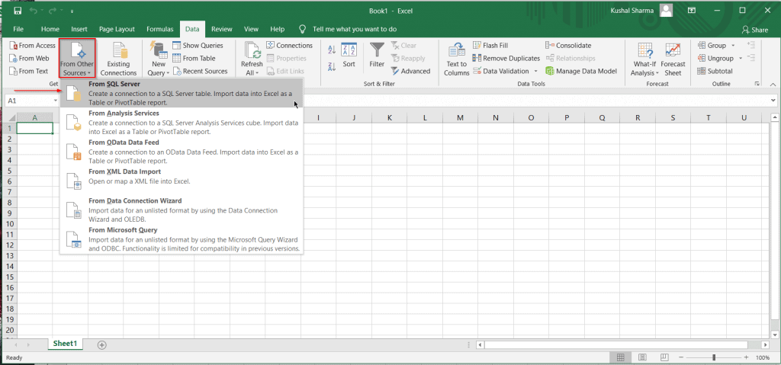Select From Microsoft Query entry
Image resolution: width=781 pixels, height=365 pixels.
(x=182, y=239)
